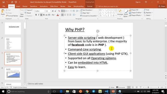Select slide 4 thumbnail with chart
This screenshot has height=94, width=167.
(x=13, y=74)
